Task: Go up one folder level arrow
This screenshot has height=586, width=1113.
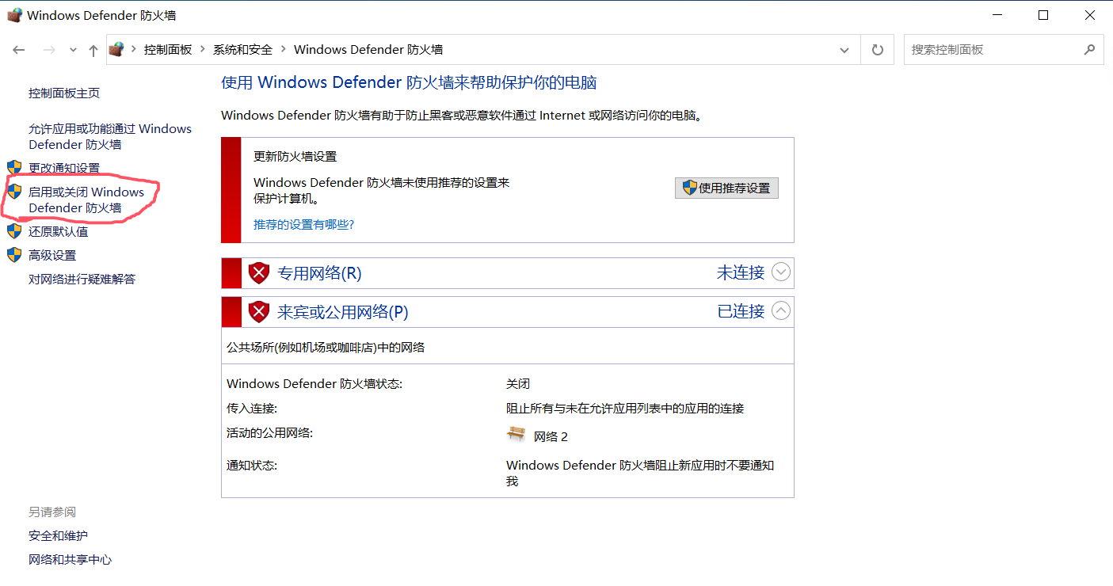Action: pos(93,50)
